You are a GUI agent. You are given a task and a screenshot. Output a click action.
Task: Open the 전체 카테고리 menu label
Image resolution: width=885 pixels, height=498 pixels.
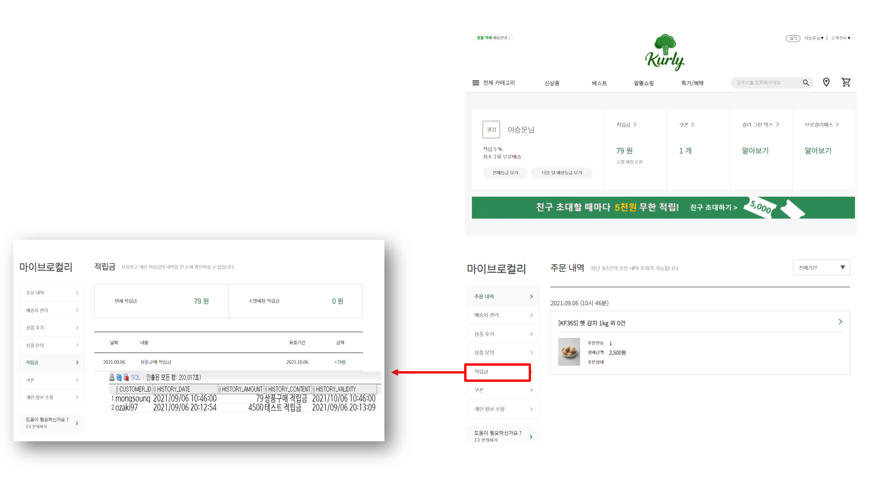pyautogui.click(x=499, y=83)
